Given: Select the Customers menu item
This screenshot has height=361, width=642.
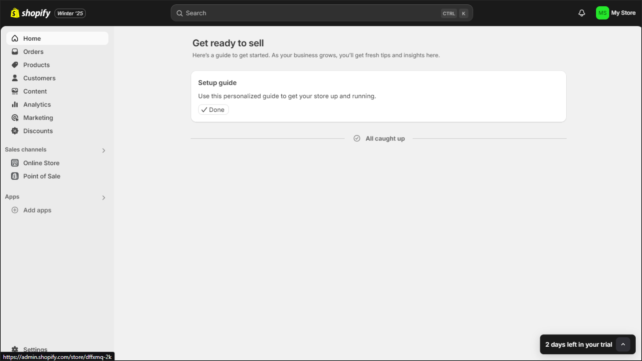Looking at the screenshot, I should pyautogui.click(x=39, y=78).
